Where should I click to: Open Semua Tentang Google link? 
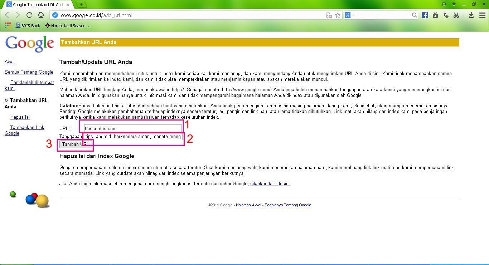click(x=29, y=72)
